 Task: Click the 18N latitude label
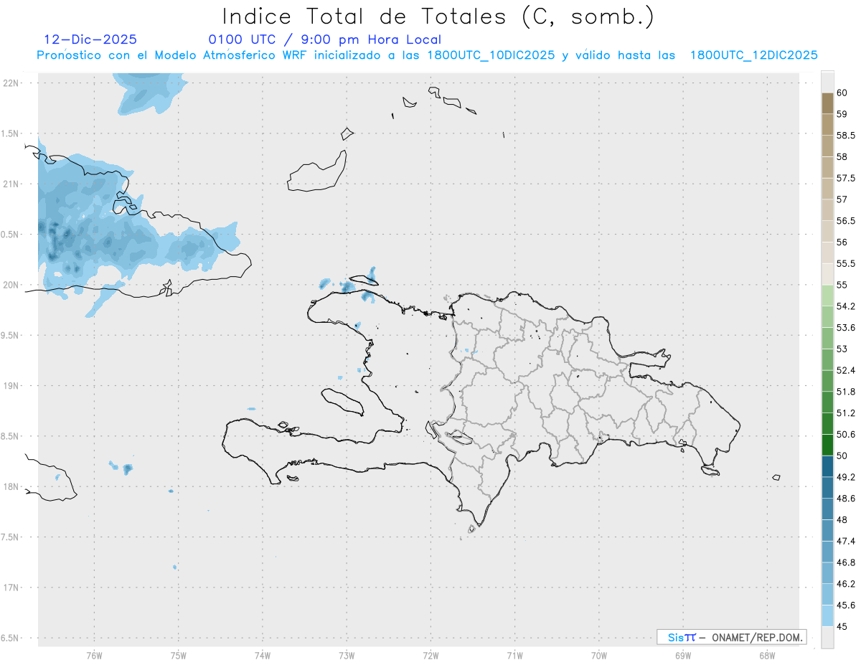(11, 486)
